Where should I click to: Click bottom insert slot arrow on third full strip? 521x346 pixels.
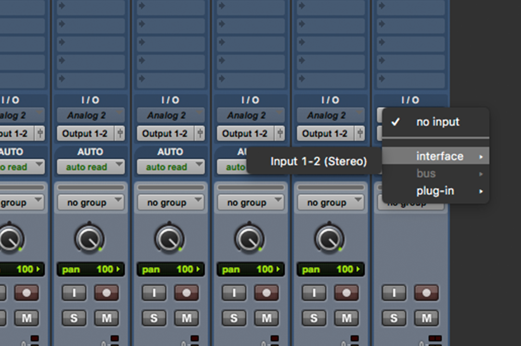221,79
